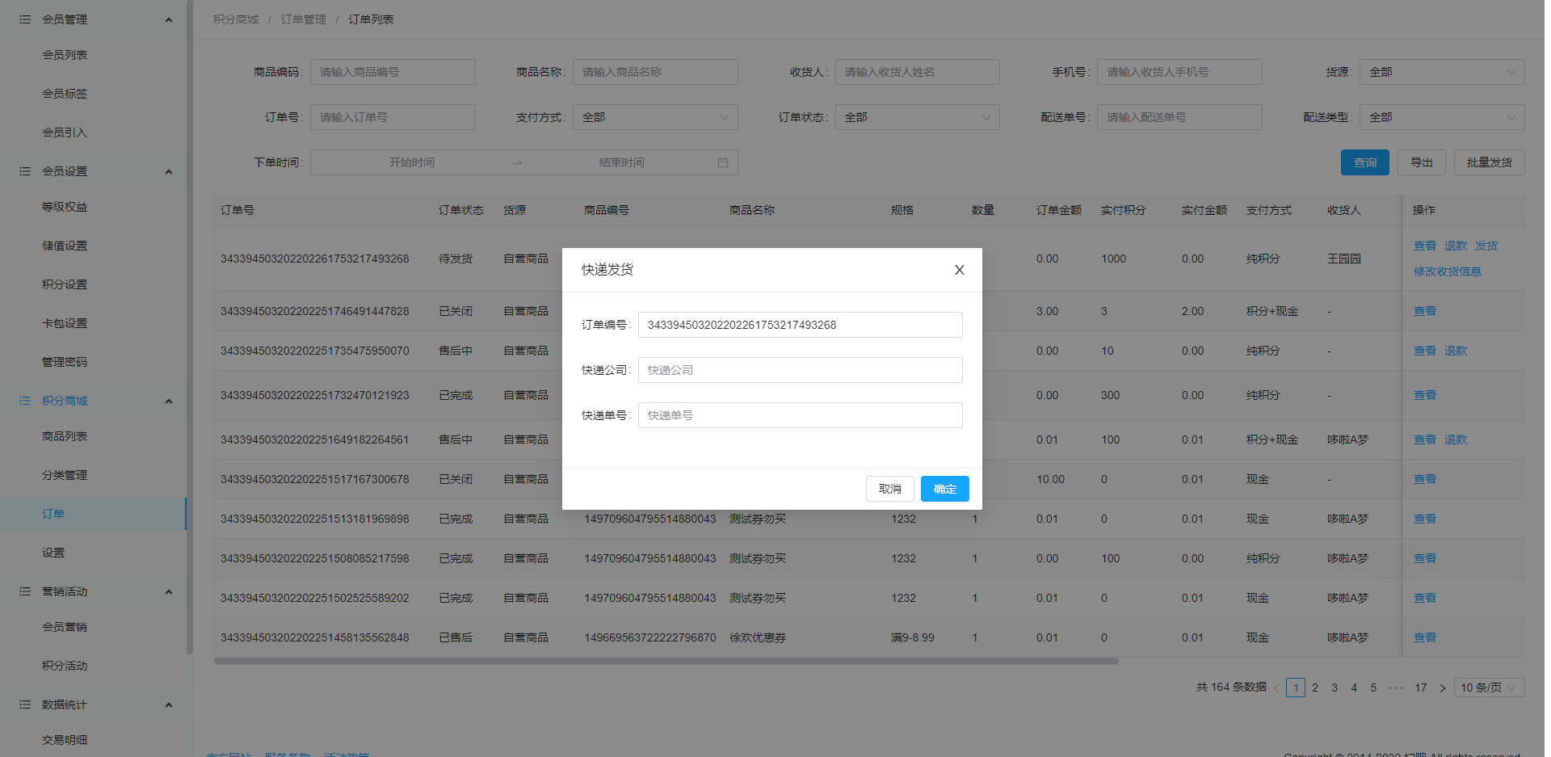Focus the 手机号 input field

coord(1179,72)
